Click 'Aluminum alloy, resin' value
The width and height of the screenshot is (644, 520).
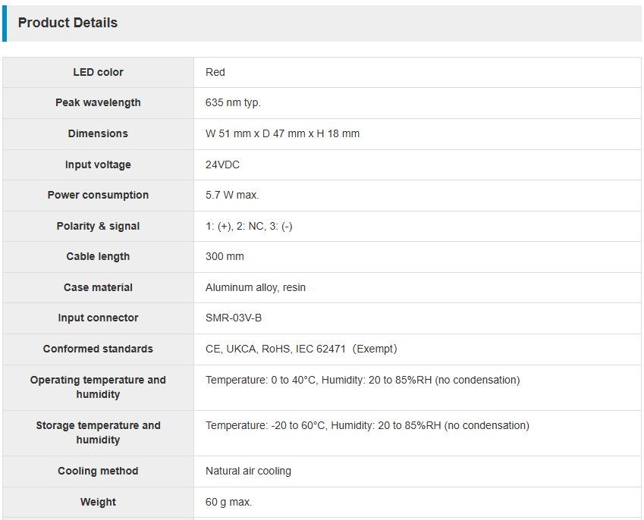256,287
